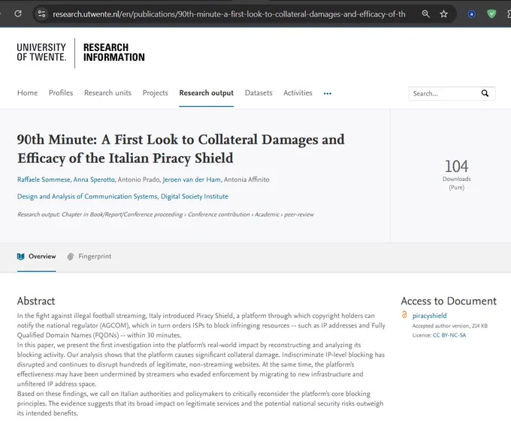Click the Overview book icon
Image resolution: width=511 pixels, height=423 pixels.
[20, 256]
